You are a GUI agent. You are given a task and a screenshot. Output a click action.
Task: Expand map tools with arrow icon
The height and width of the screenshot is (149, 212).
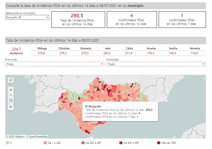[x=11, y=107]
